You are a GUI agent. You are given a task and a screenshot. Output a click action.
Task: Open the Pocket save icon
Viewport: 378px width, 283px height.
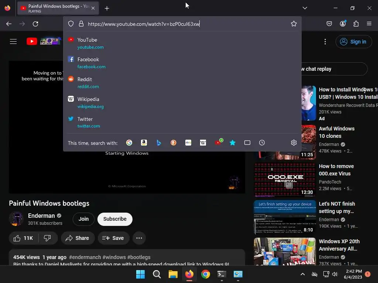329,24
